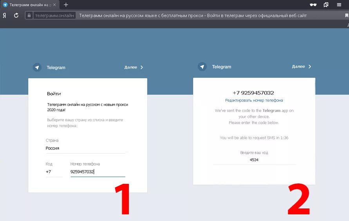Viewport: 349px width, 221px height.
Task: Click the text about new 2020 proxy
Action: tap(87, 107)
